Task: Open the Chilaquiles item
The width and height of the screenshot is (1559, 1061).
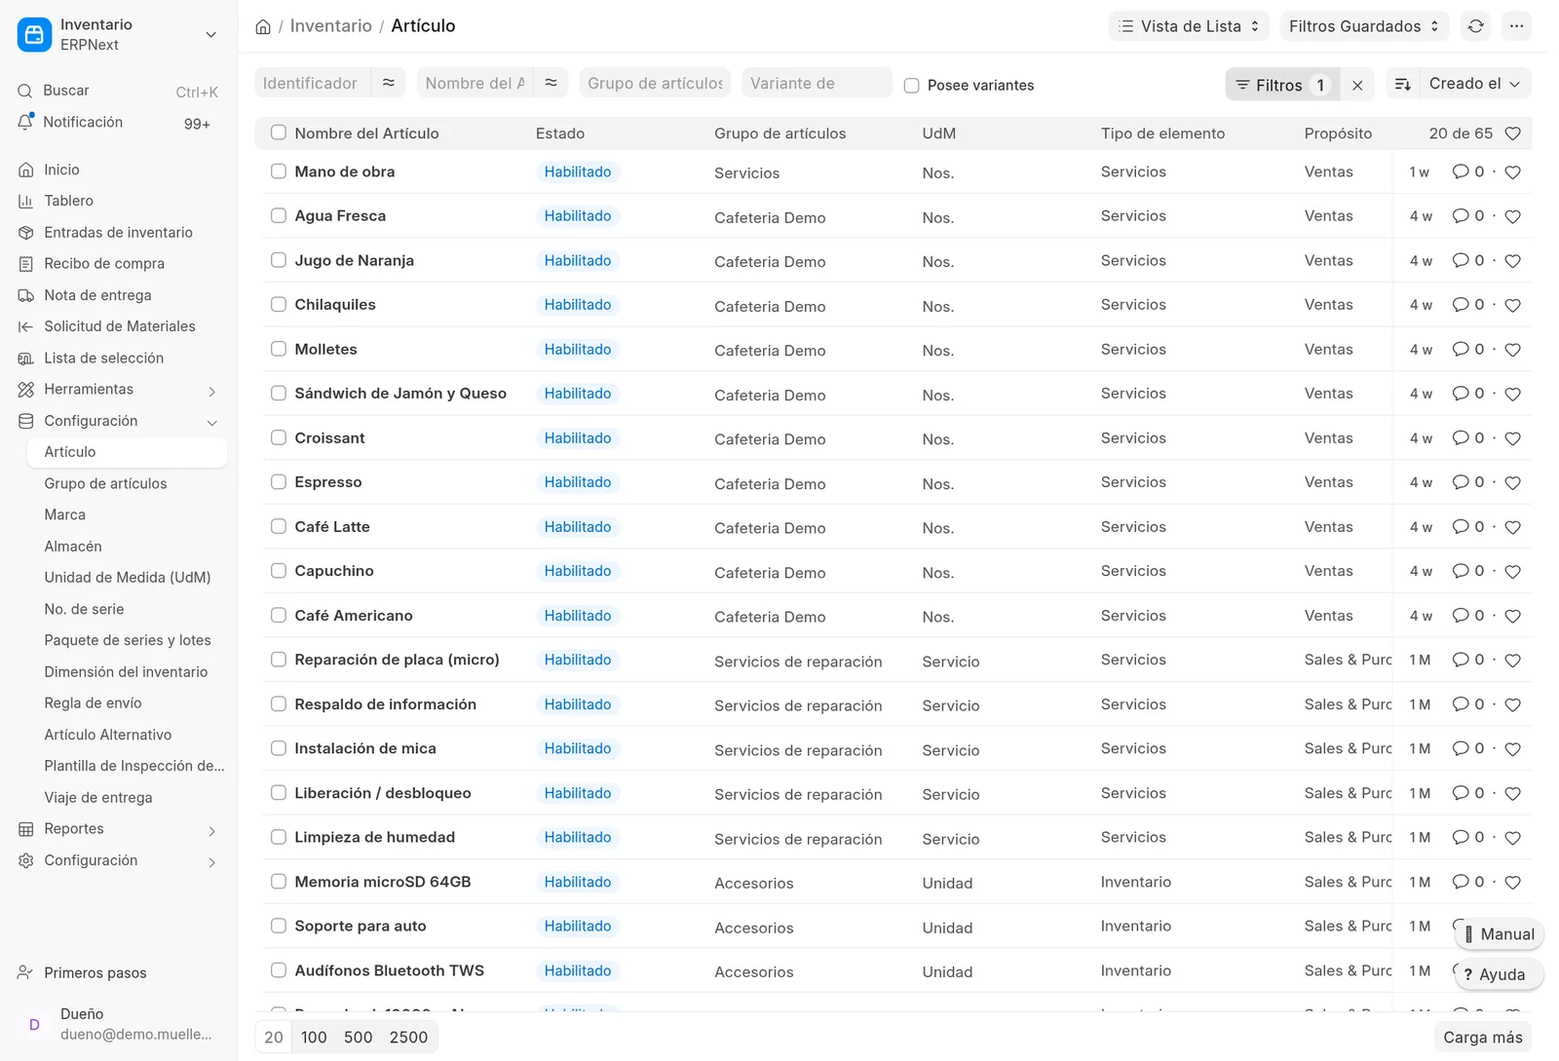Action: pos(335,305)
